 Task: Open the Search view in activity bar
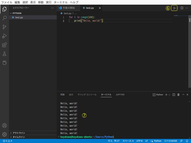pos(5,18)
